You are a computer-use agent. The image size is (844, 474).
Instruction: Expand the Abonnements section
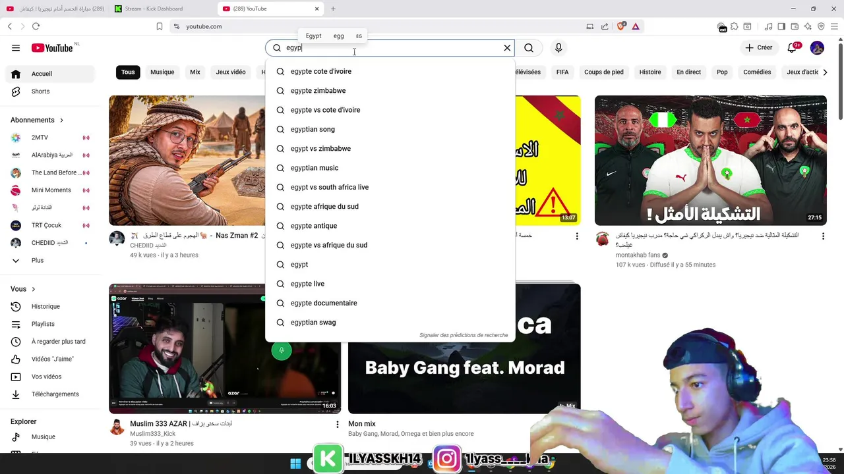click(37, 120)
